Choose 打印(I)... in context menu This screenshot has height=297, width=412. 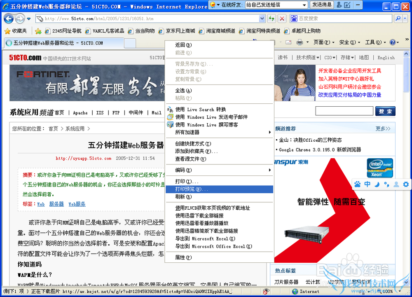tap(220, 182)
